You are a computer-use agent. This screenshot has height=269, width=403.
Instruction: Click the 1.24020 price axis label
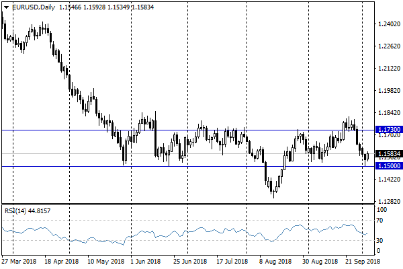(x=388, y=24)
